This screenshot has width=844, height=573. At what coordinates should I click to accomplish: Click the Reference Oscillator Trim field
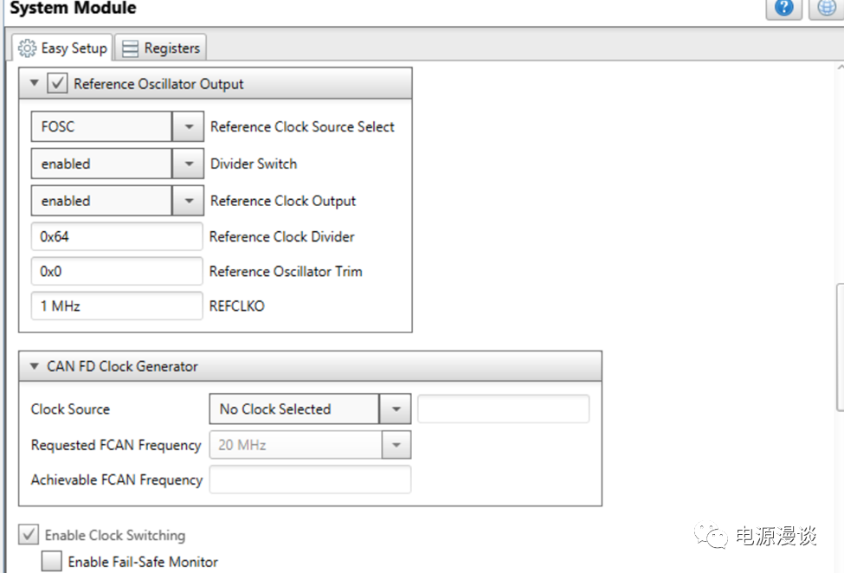116,271
